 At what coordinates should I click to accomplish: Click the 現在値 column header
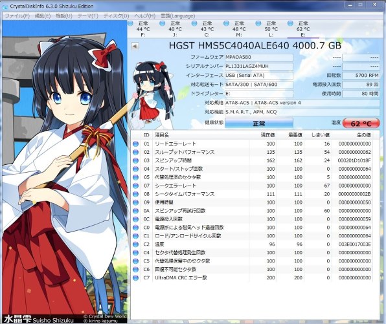click(268, 135)
